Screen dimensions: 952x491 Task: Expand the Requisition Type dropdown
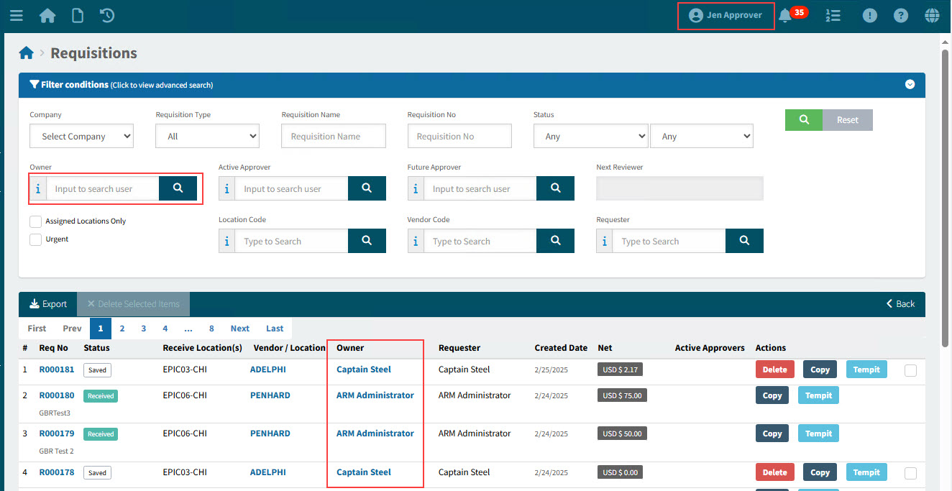point(207,137)
